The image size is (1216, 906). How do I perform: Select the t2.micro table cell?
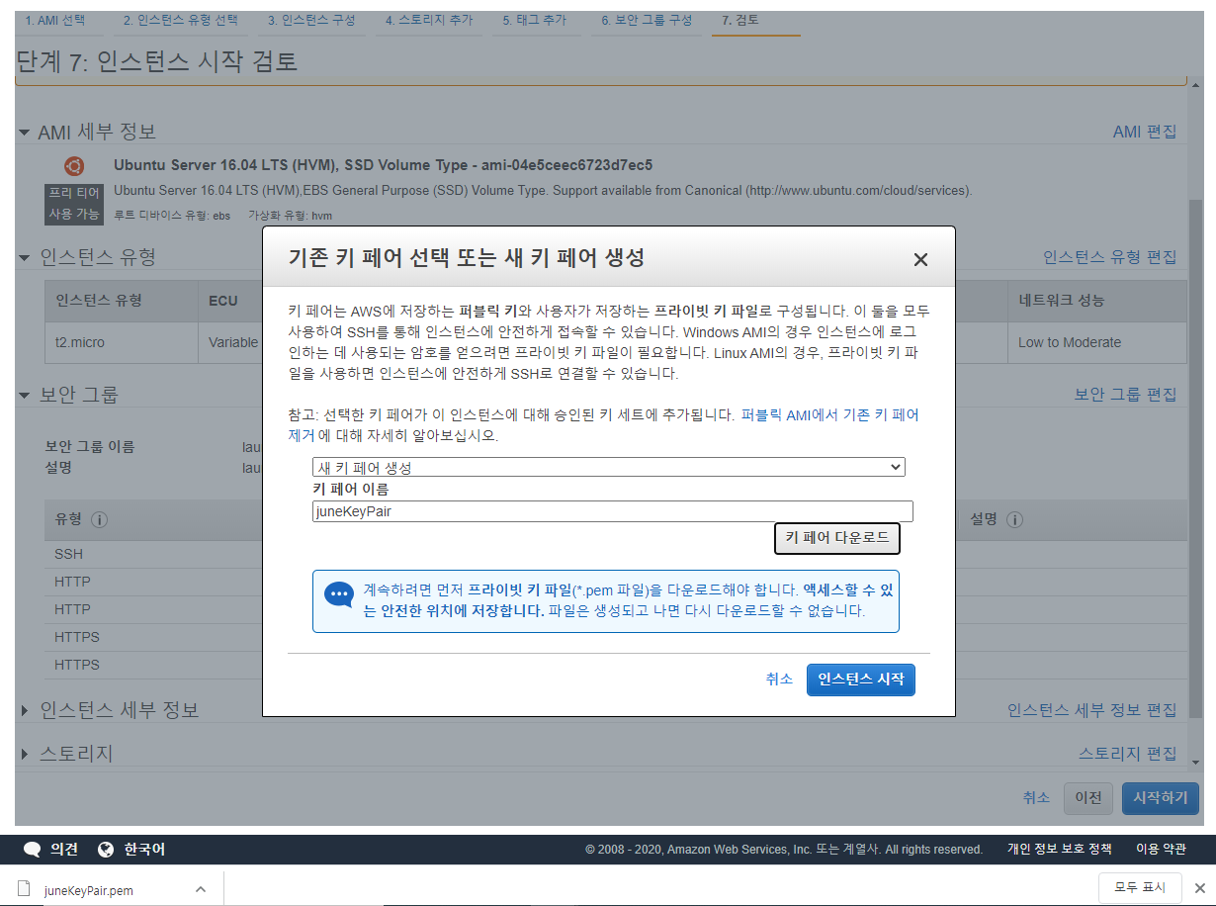(x=123, y=342)
